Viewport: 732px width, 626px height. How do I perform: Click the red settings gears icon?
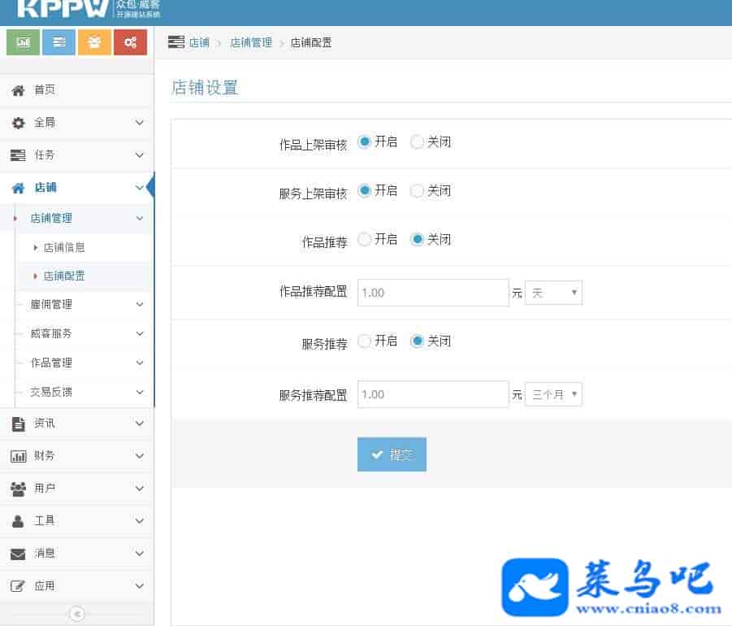(x=130, y=42)
